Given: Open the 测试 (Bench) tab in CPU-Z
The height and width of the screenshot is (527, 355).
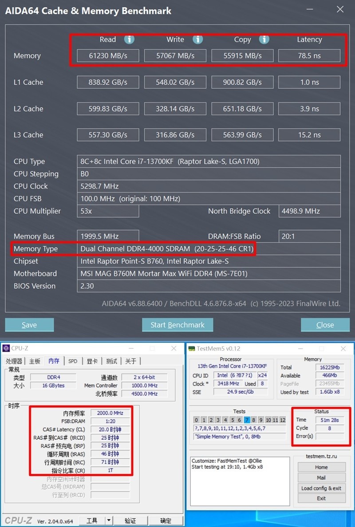Looking at the screenshot, I should coord(111,361).
